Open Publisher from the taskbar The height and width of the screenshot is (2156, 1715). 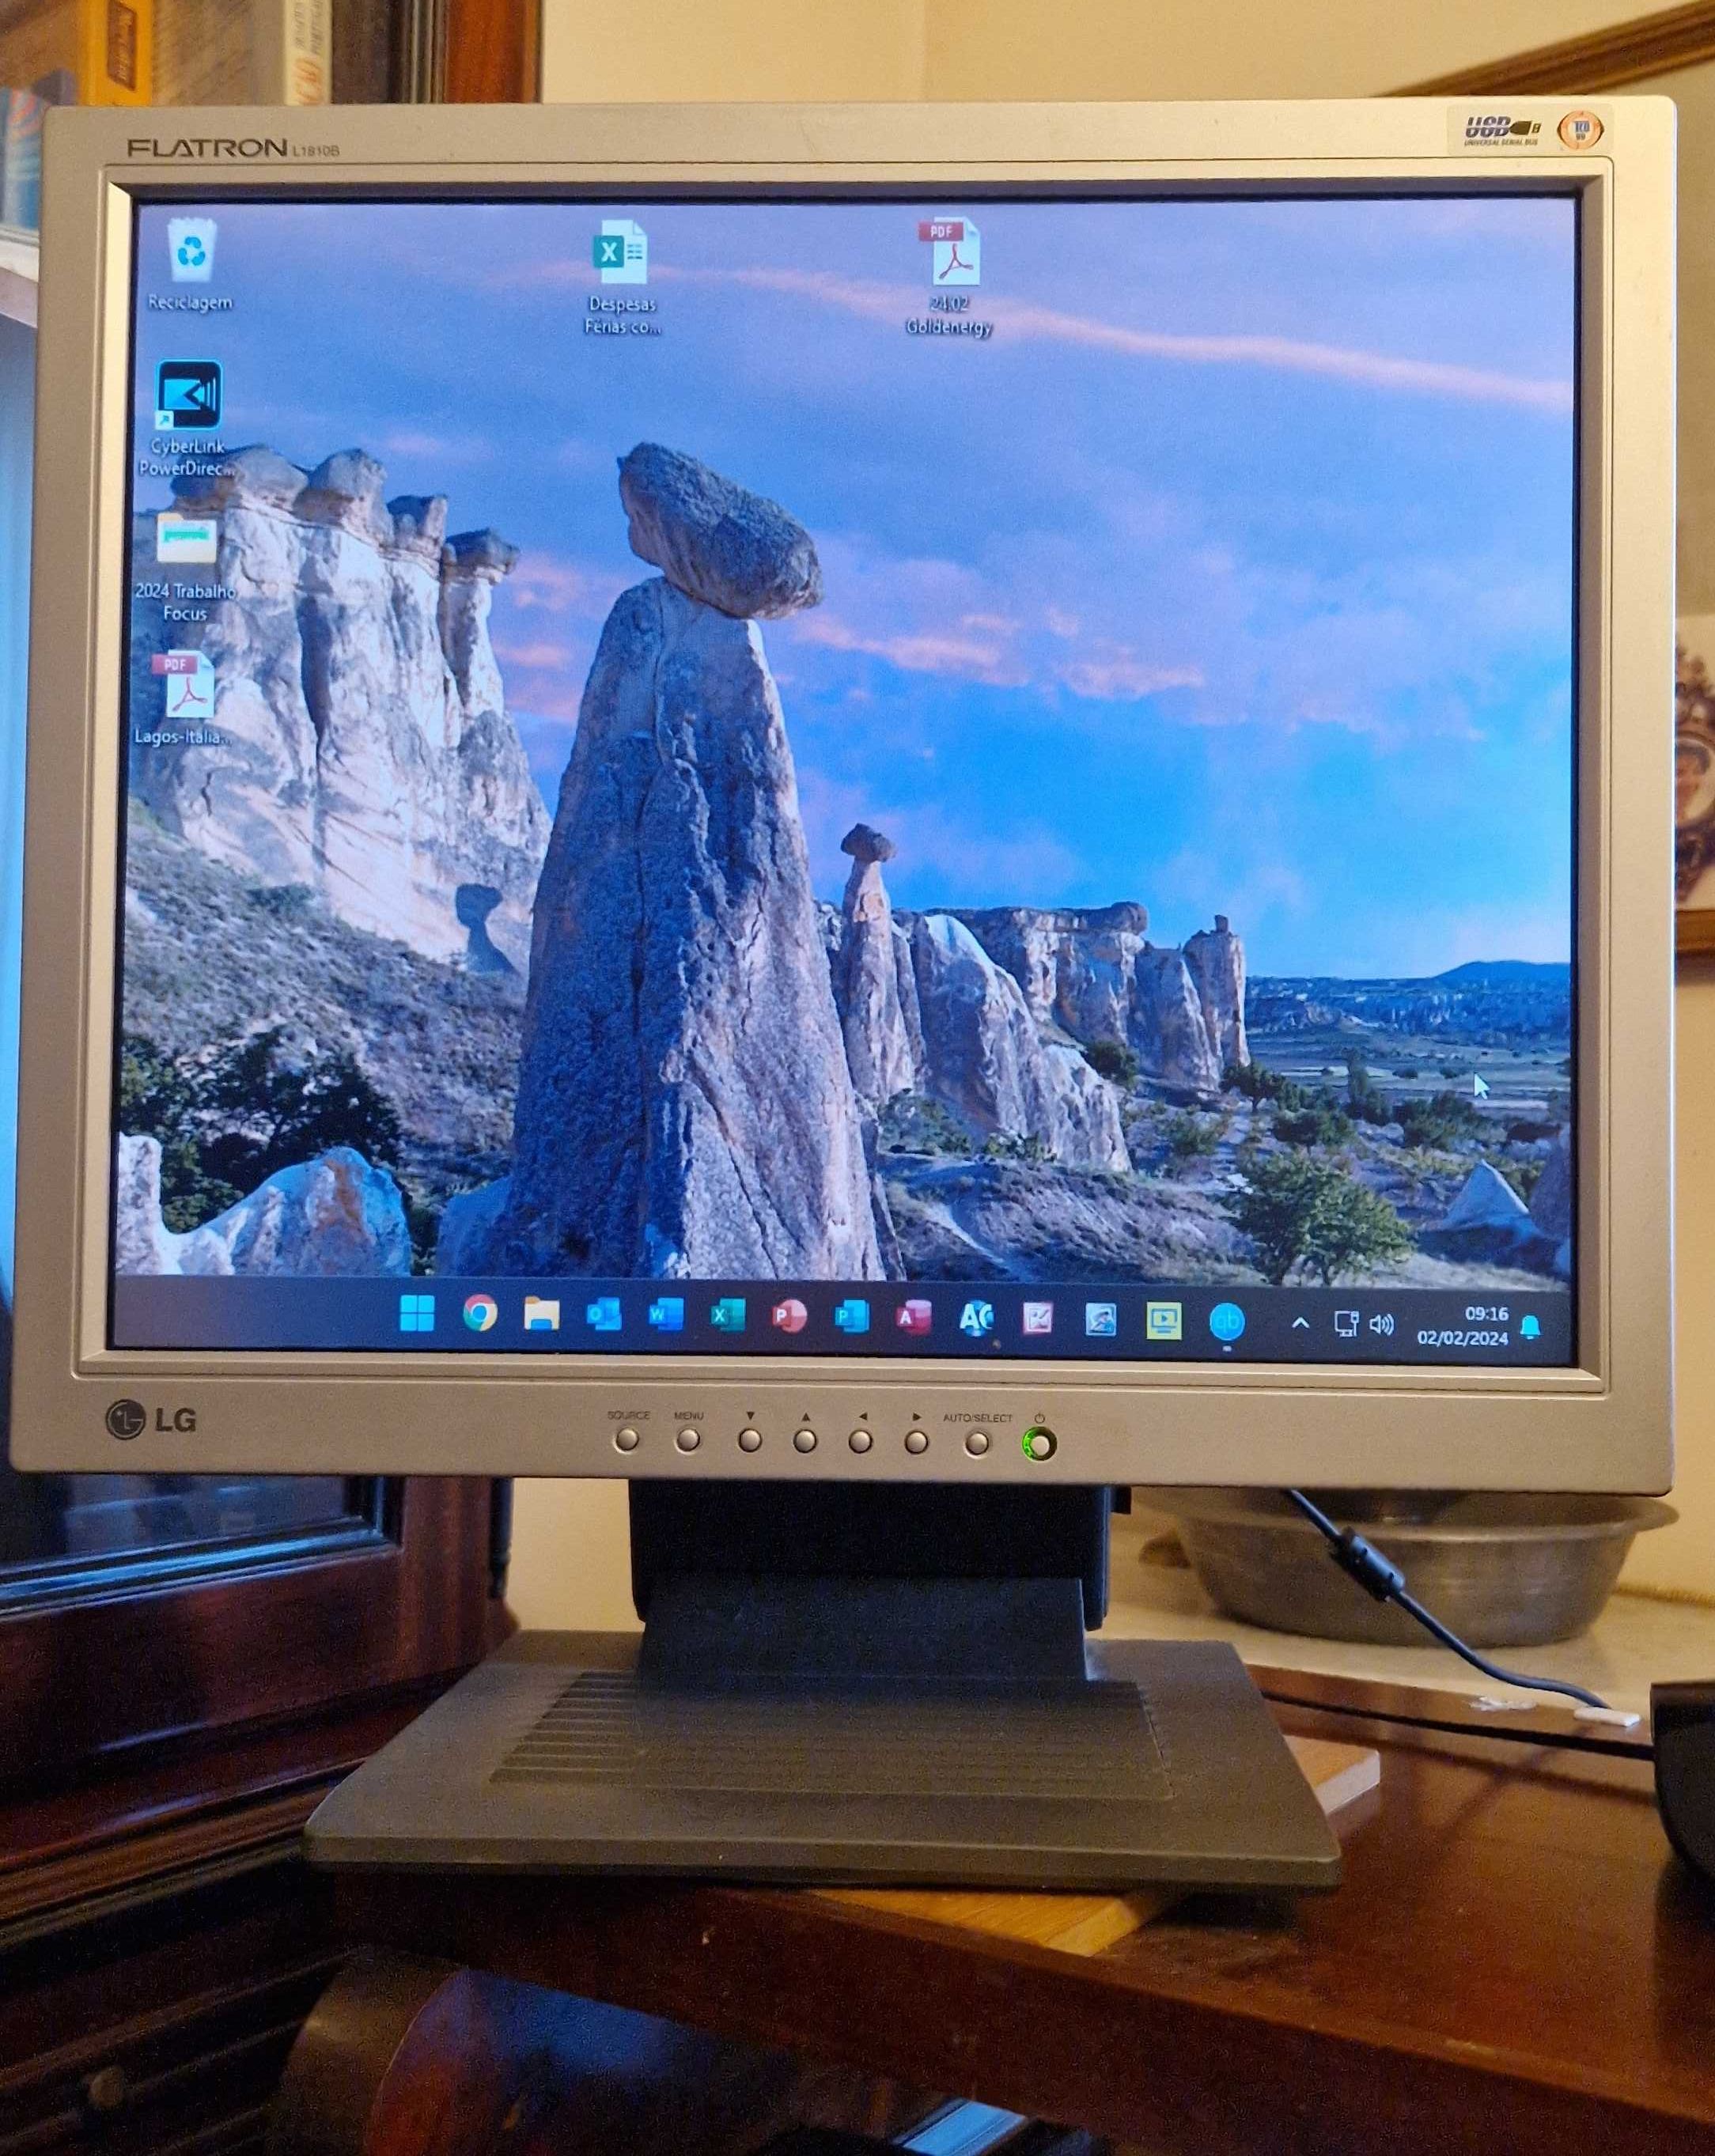tap(851, 1317)
